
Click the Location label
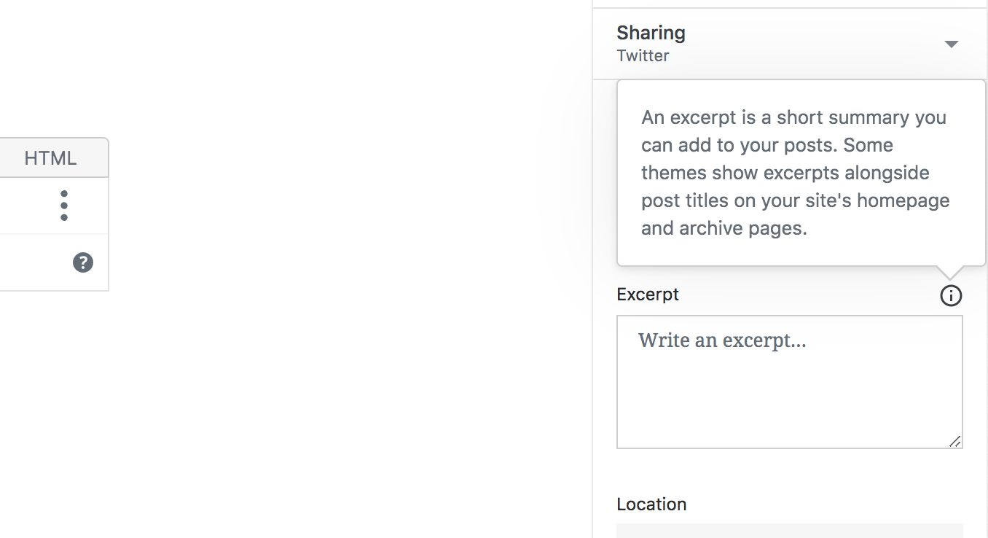pos(651,504)
